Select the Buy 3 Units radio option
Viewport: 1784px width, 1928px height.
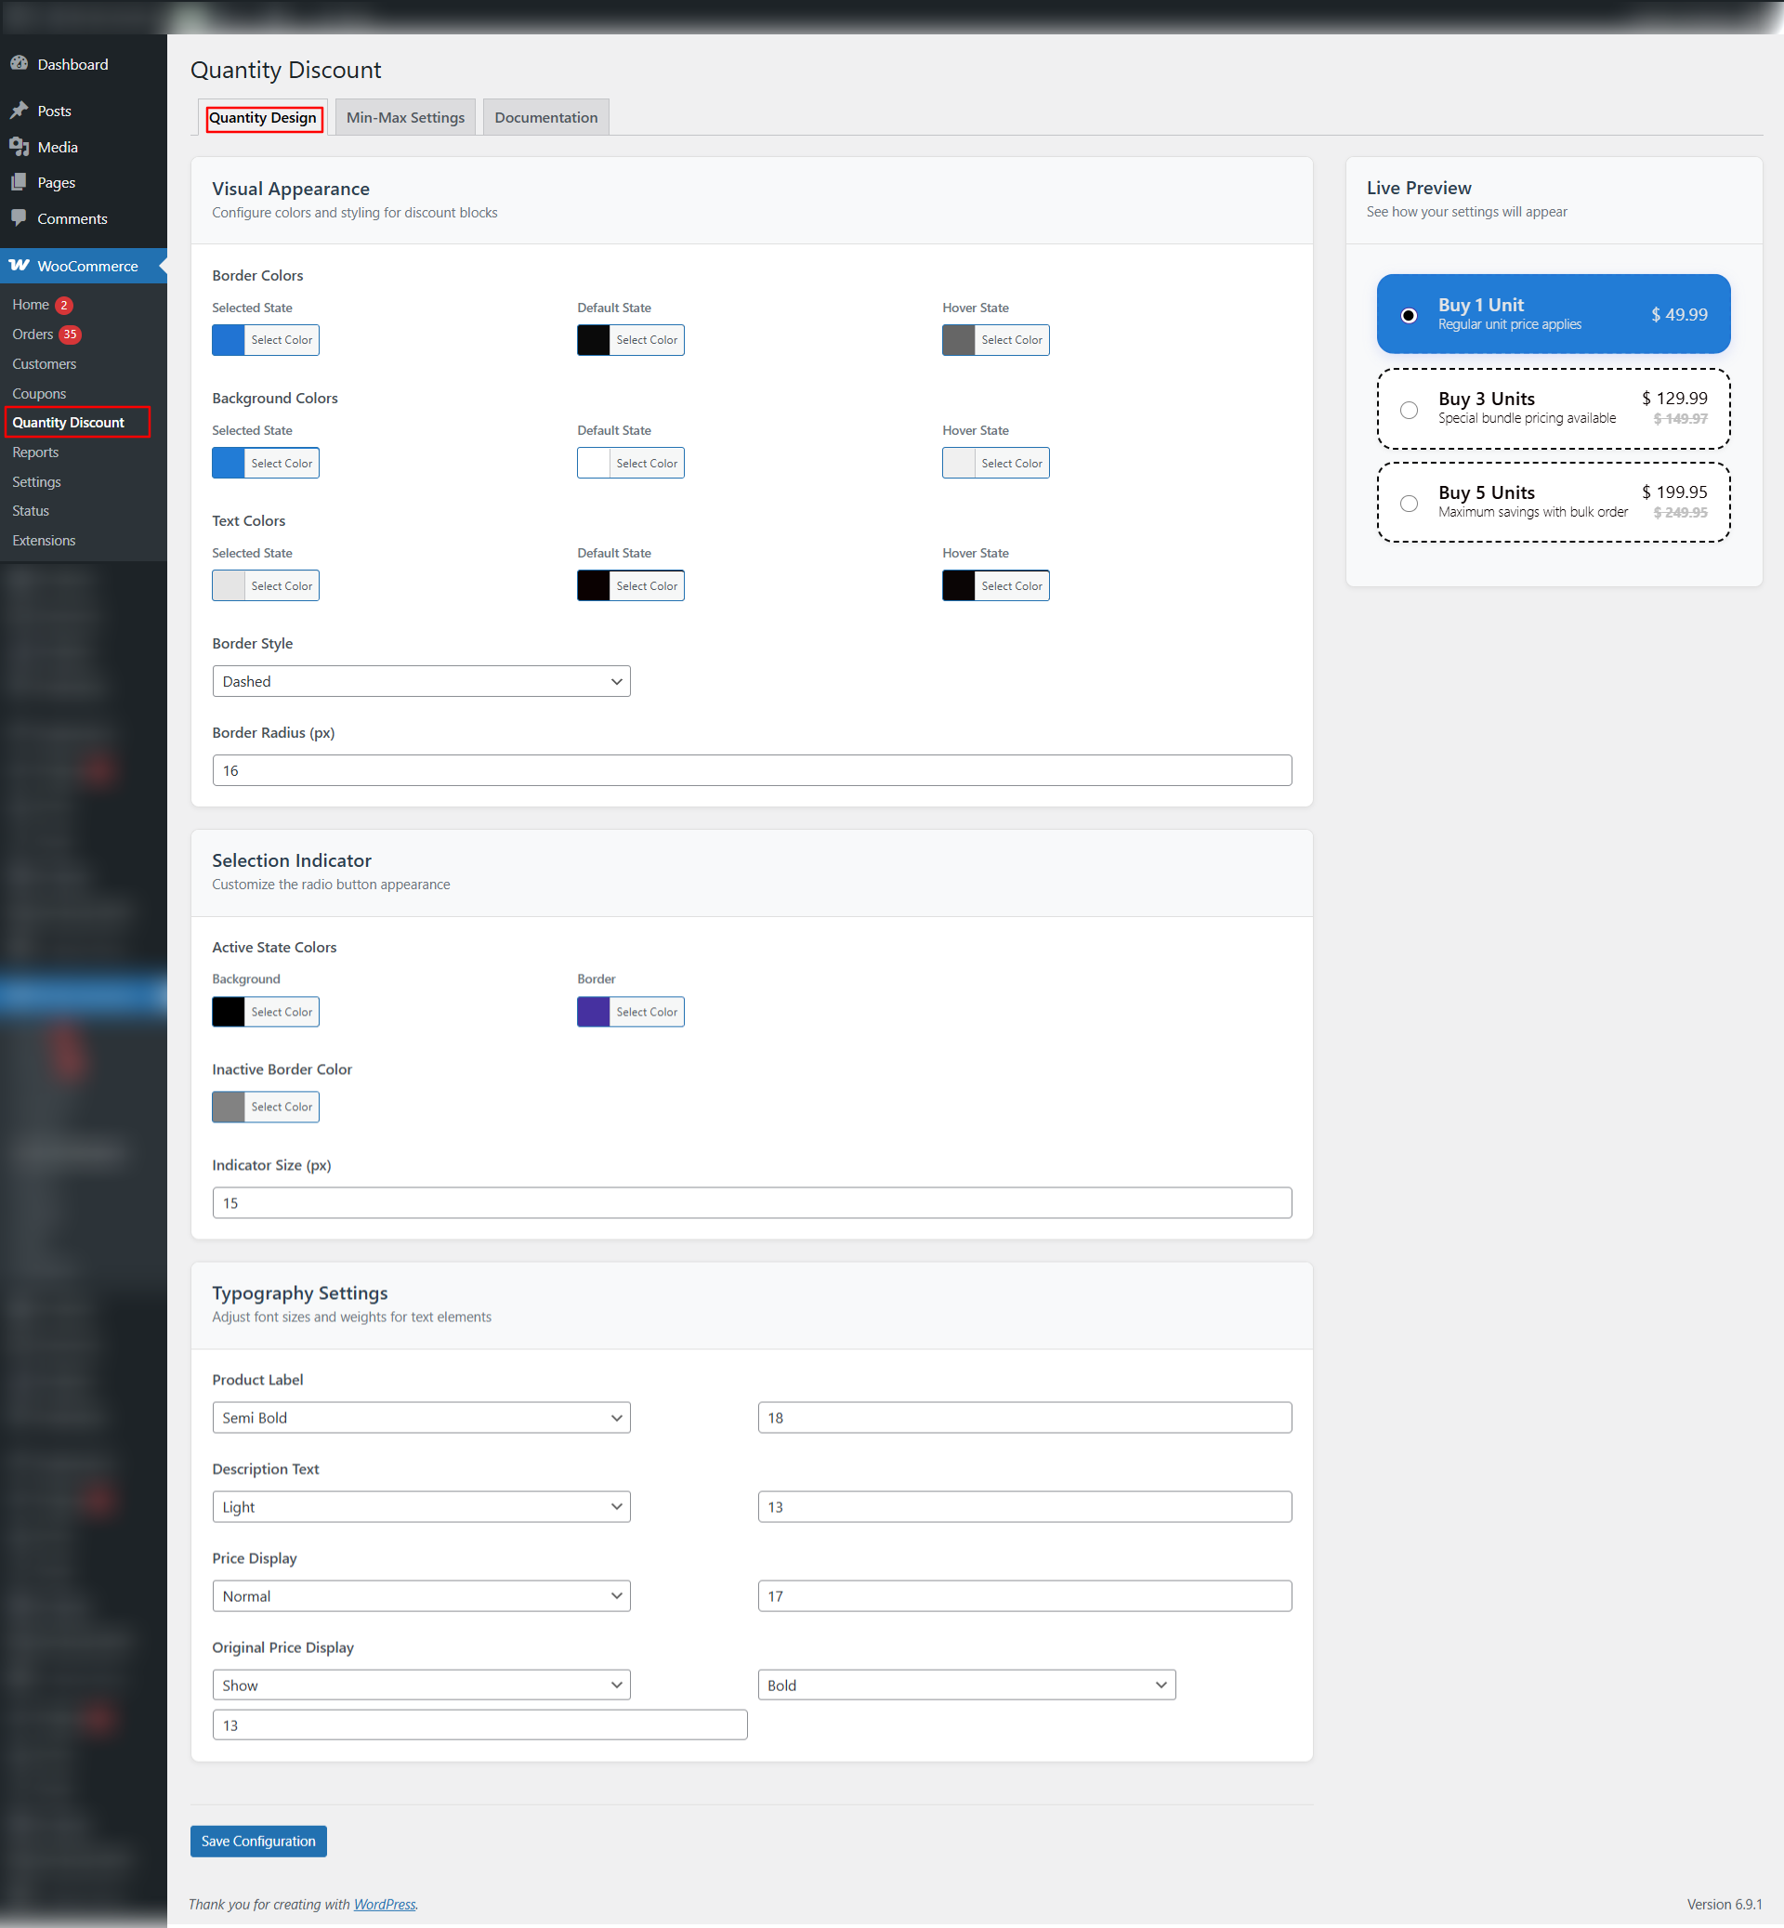click(1409, 410)
